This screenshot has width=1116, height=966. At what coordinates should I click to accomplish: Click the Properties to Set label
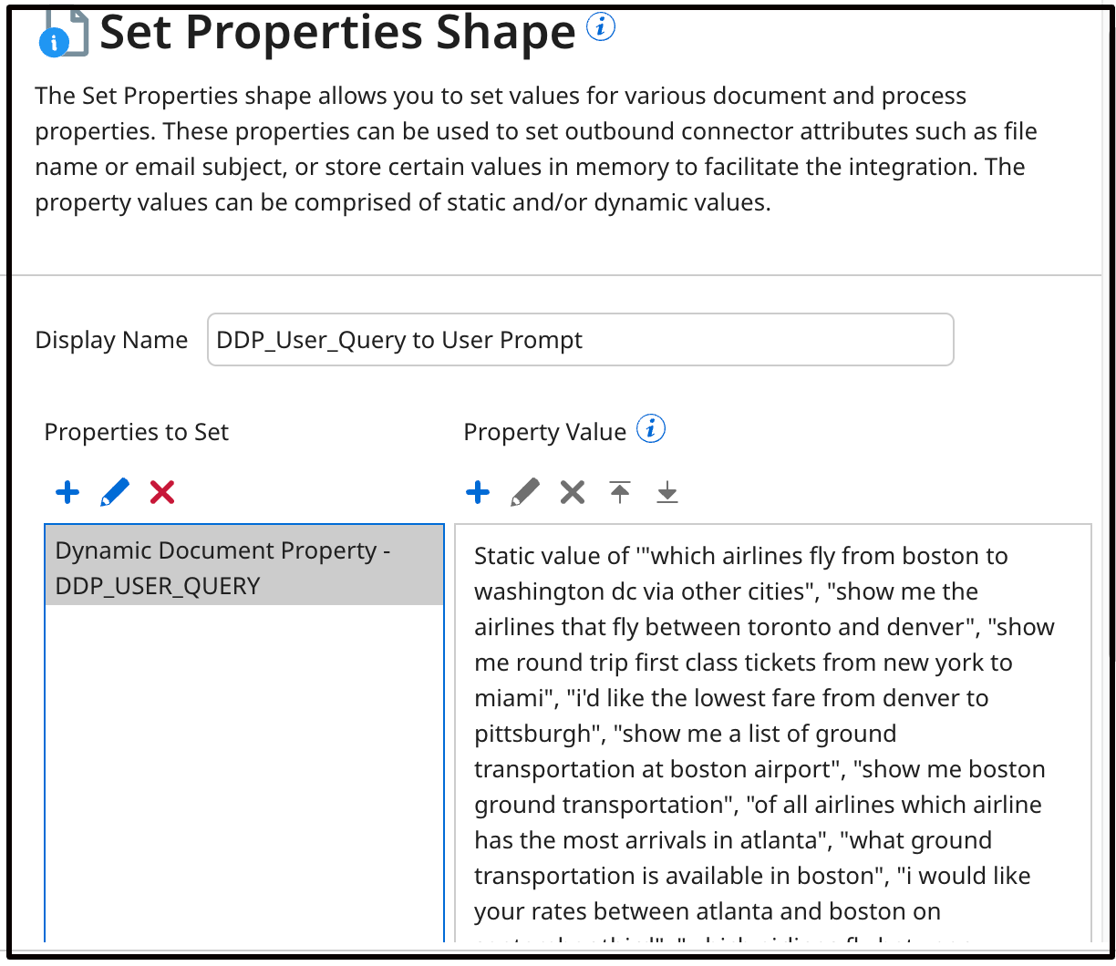(136, 432)
